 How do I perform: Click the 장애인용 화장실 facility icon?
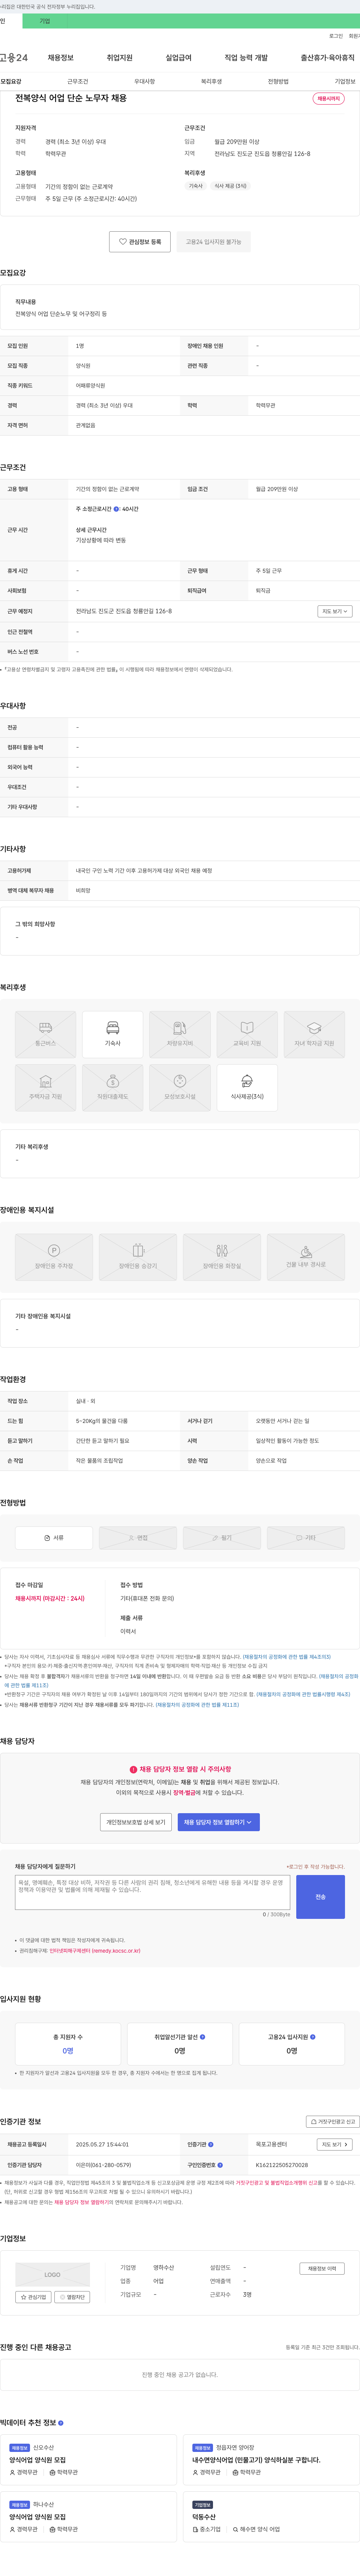click(222, 1257)
